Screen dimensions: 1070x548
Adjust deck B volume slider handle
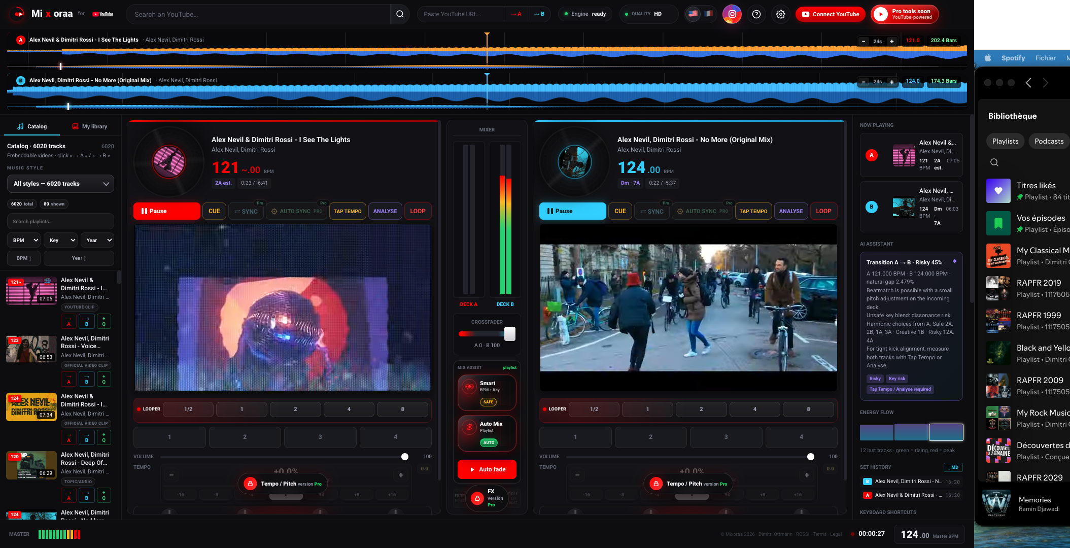(811, 457)
